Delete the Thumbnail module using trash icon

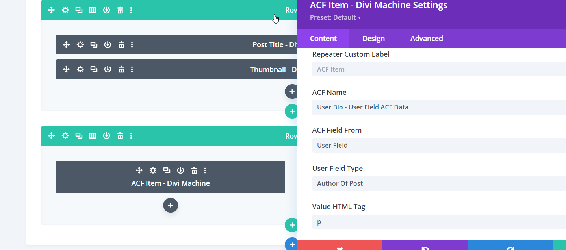tap(121, 69)
